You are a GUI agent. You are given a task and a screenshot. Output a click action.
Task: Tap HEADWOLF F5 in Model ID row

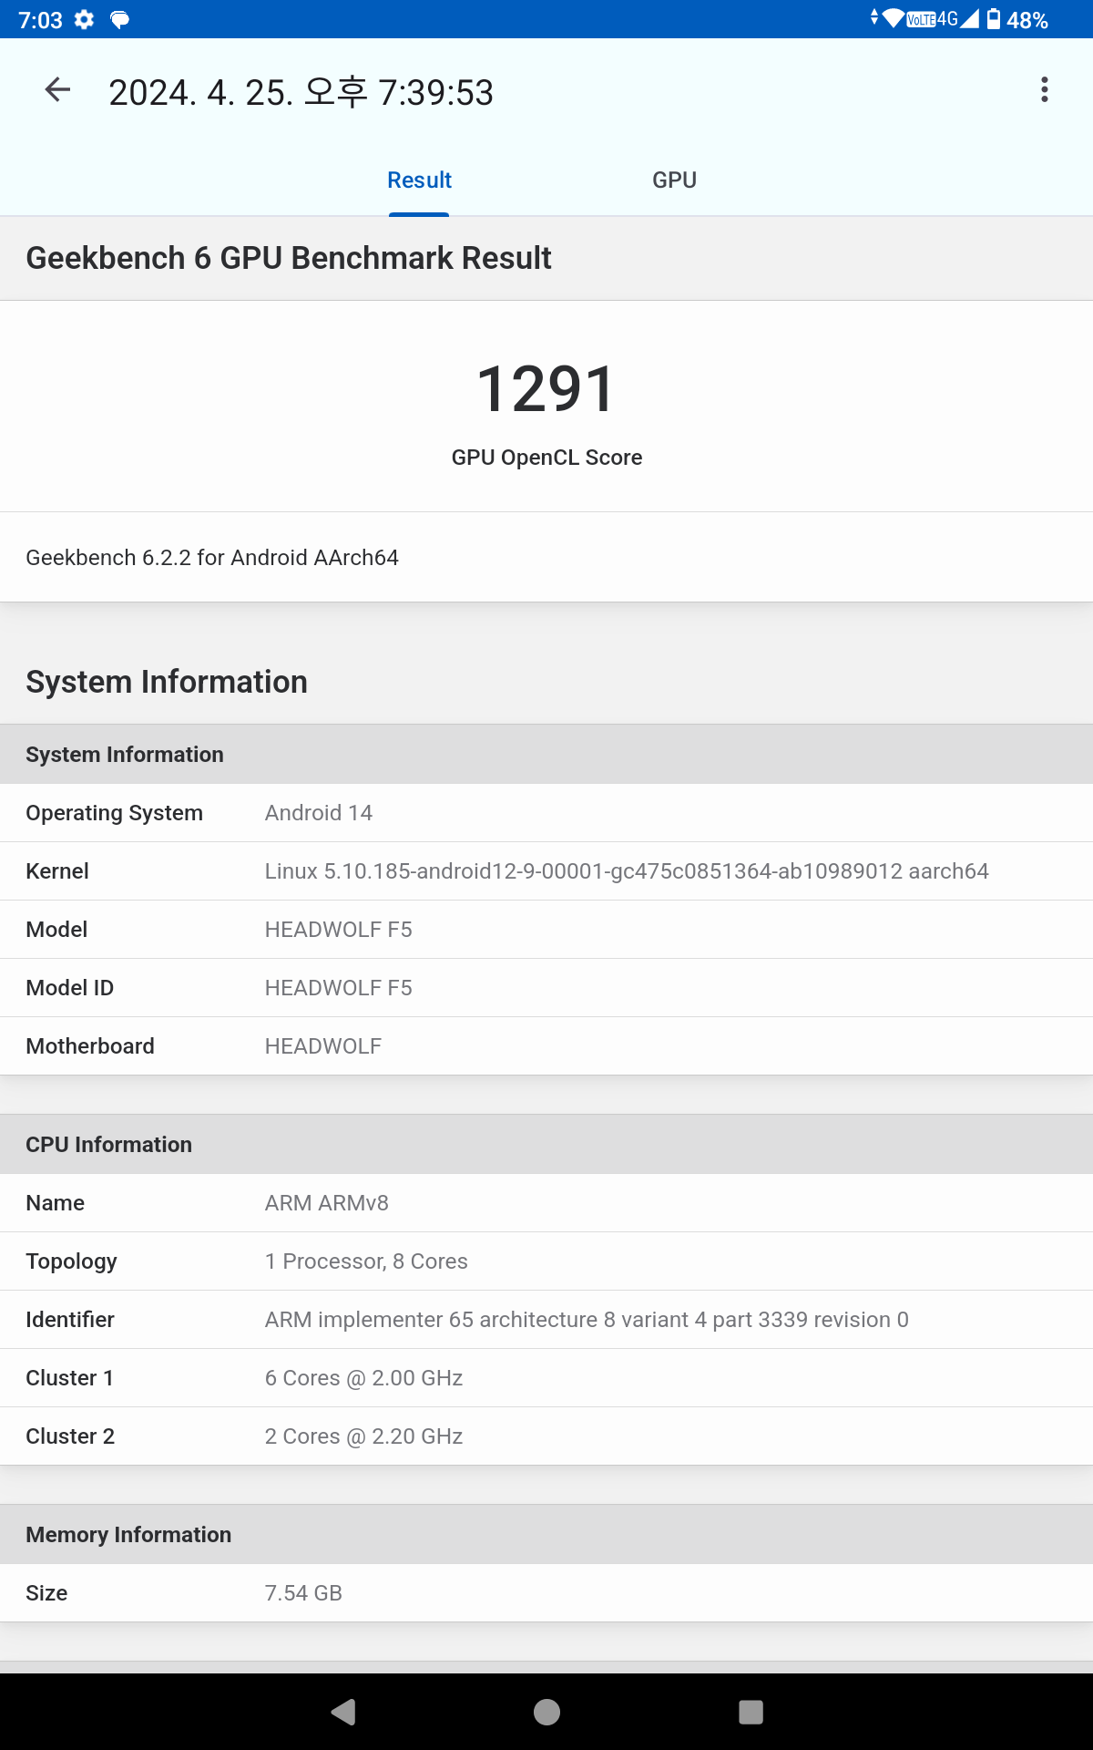click(x=338, y=988)
